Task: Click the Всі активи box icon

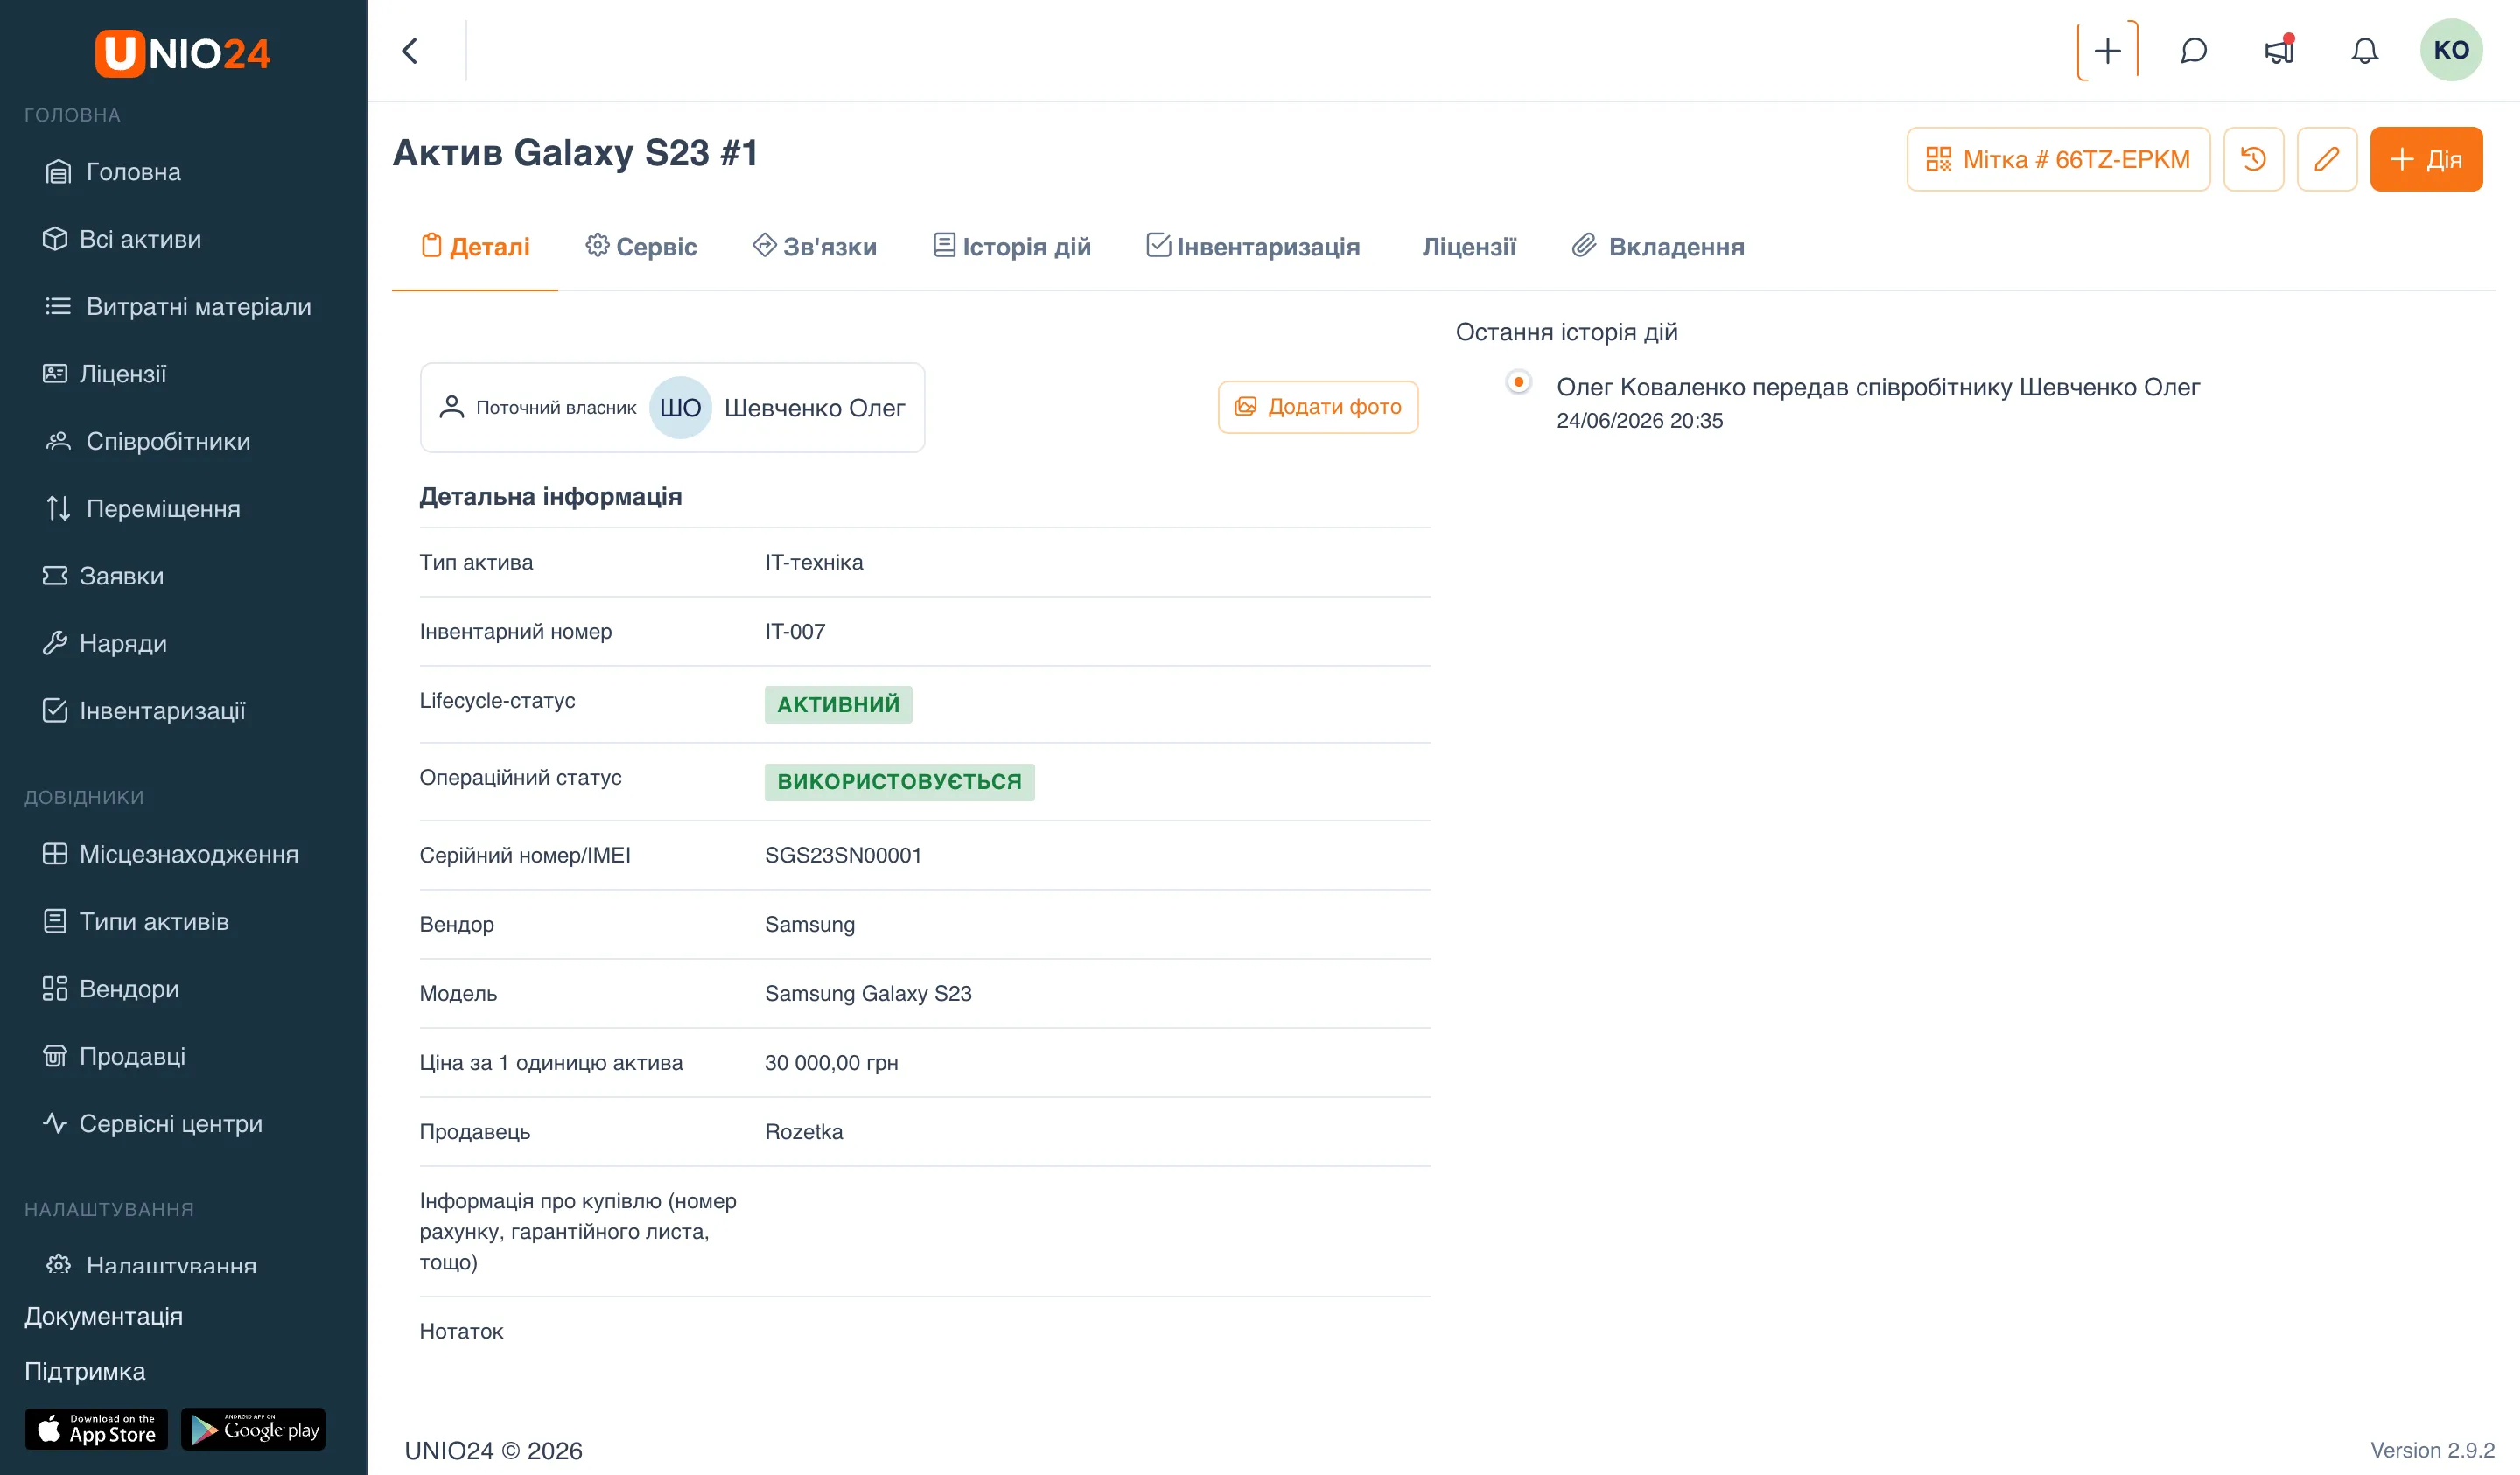Action: [x=55, y=239]
